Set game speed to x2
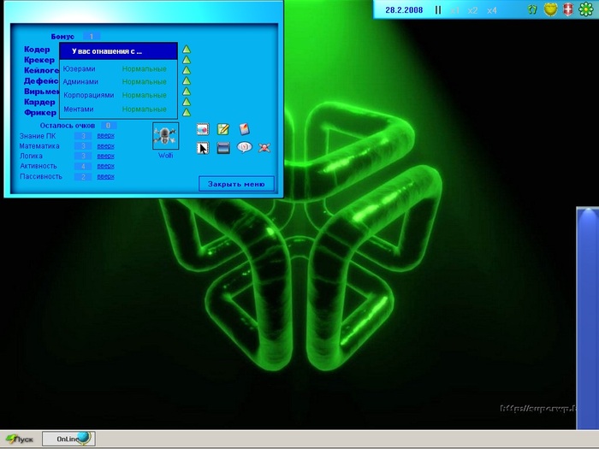 (472, 10)
